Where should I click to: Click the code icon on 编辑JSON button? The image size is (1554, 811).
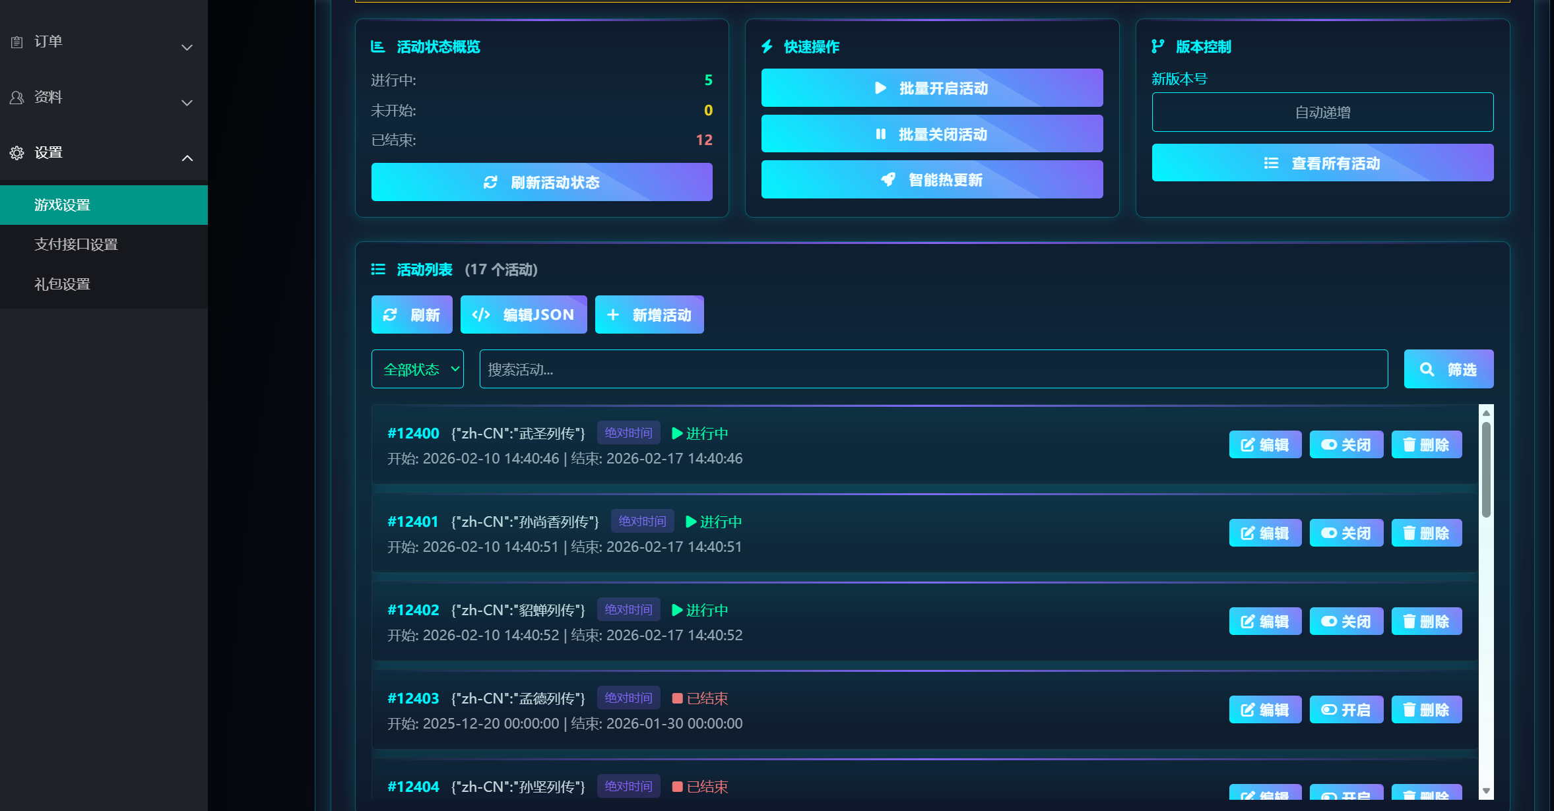click(x=481, y=315)
